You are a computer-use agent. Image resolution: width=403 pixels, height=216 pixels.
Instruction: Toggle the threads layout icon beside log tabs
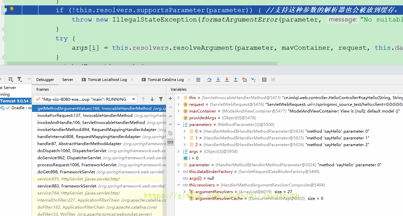(198, 80)
